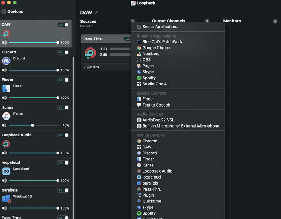The height and width of the screenshot is (219, 281).
Task: Open the Sources add dropdown button
Action: pyautogui.click(x=134, y=21)
